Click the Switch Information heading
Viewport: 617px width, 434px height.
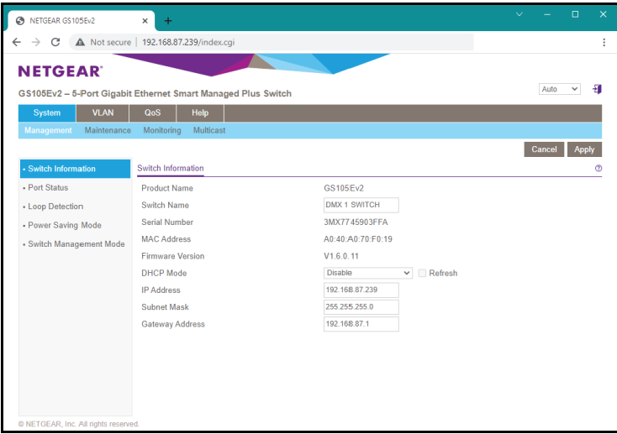[x=171, y=168]
